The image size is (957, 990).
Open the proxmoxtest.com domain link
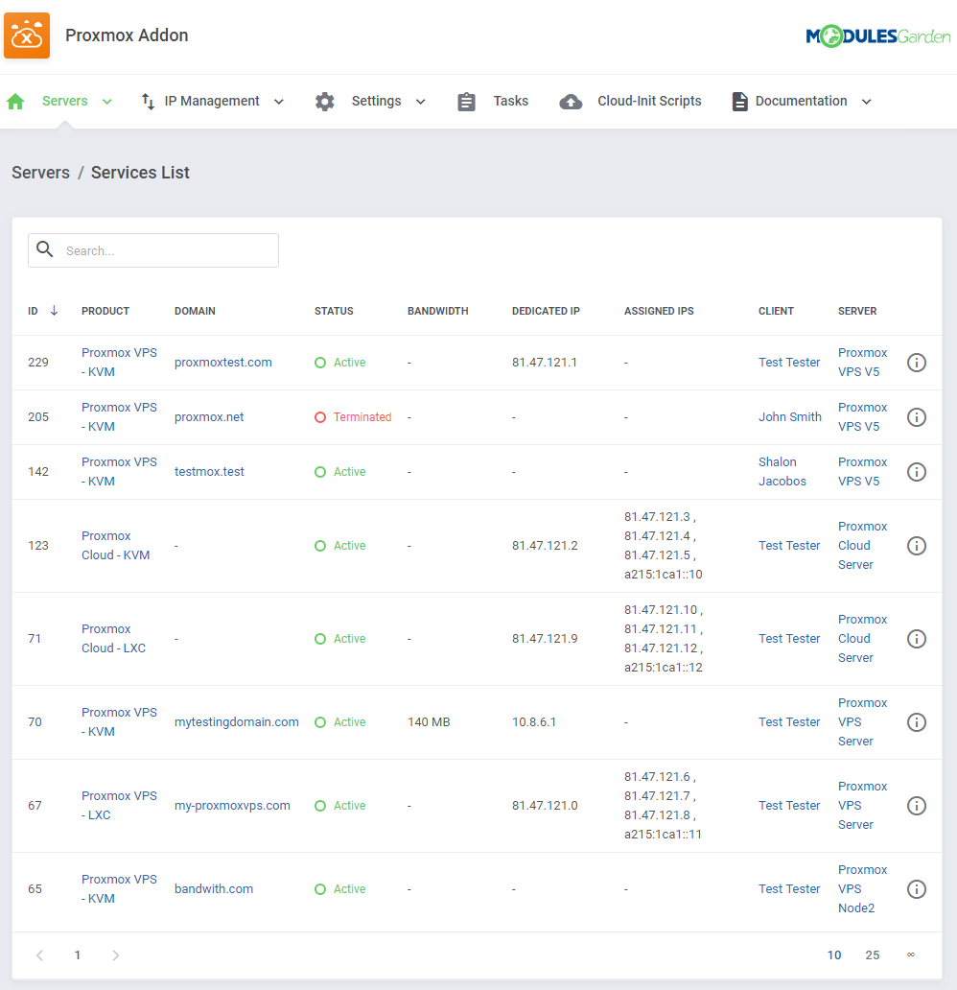[x=222, y=363]
